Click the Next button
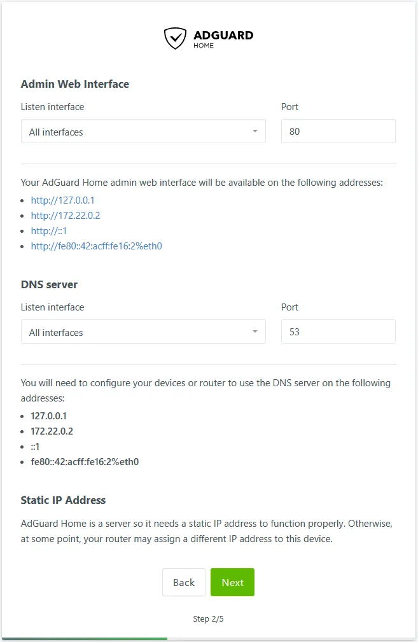The width and height of the screenshot is (418, 642). pos(232,582)
